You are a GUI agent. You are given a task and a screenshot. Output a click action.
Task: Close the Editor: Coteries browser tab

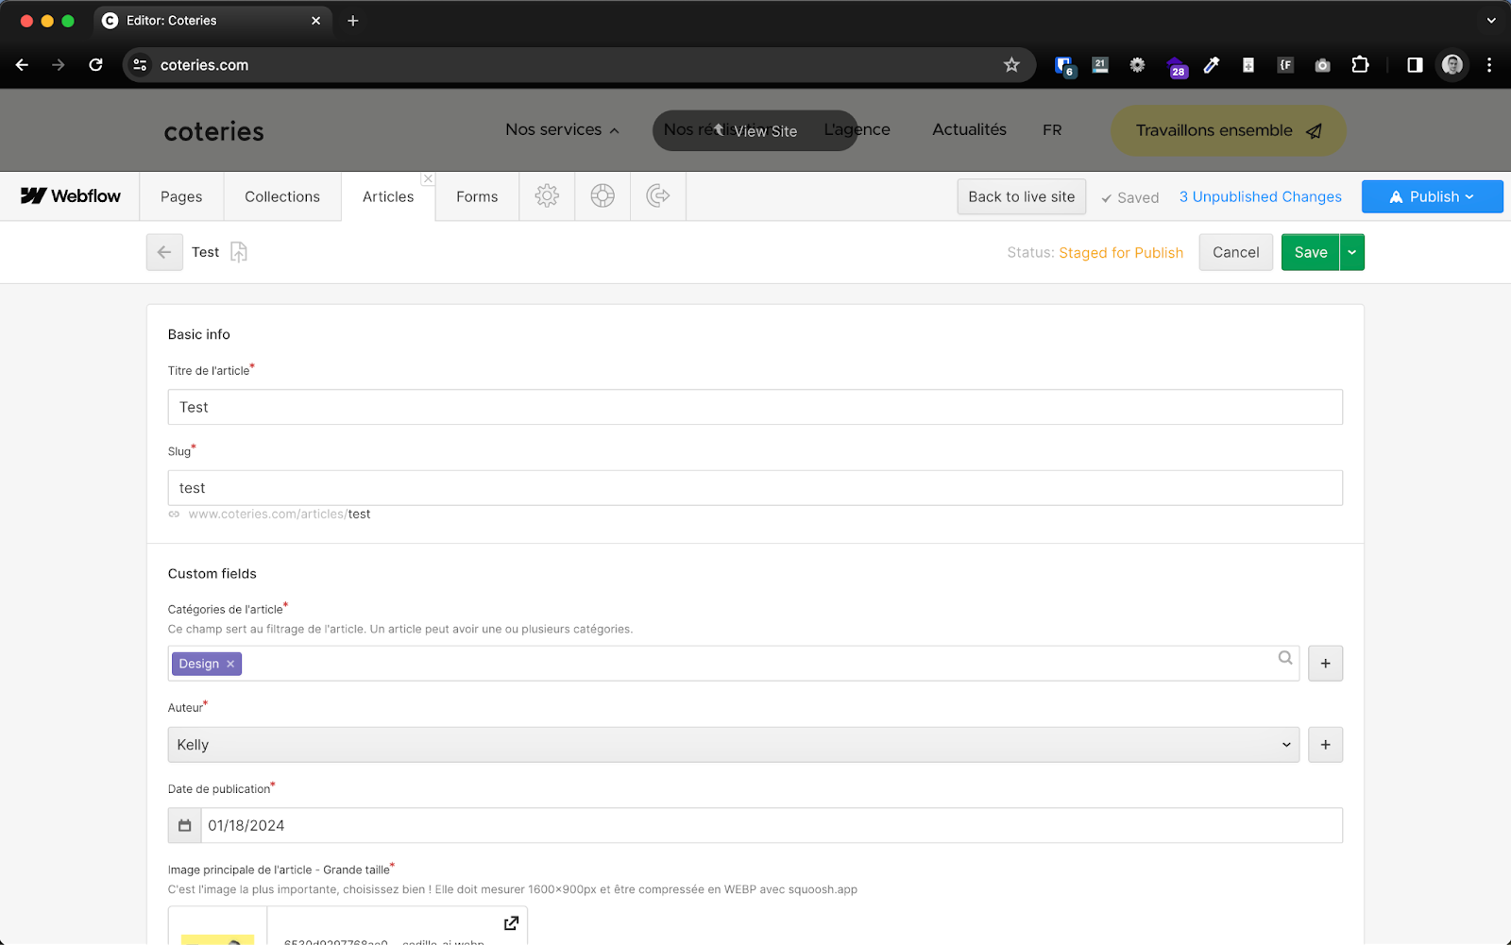click(x=315, y=21)
